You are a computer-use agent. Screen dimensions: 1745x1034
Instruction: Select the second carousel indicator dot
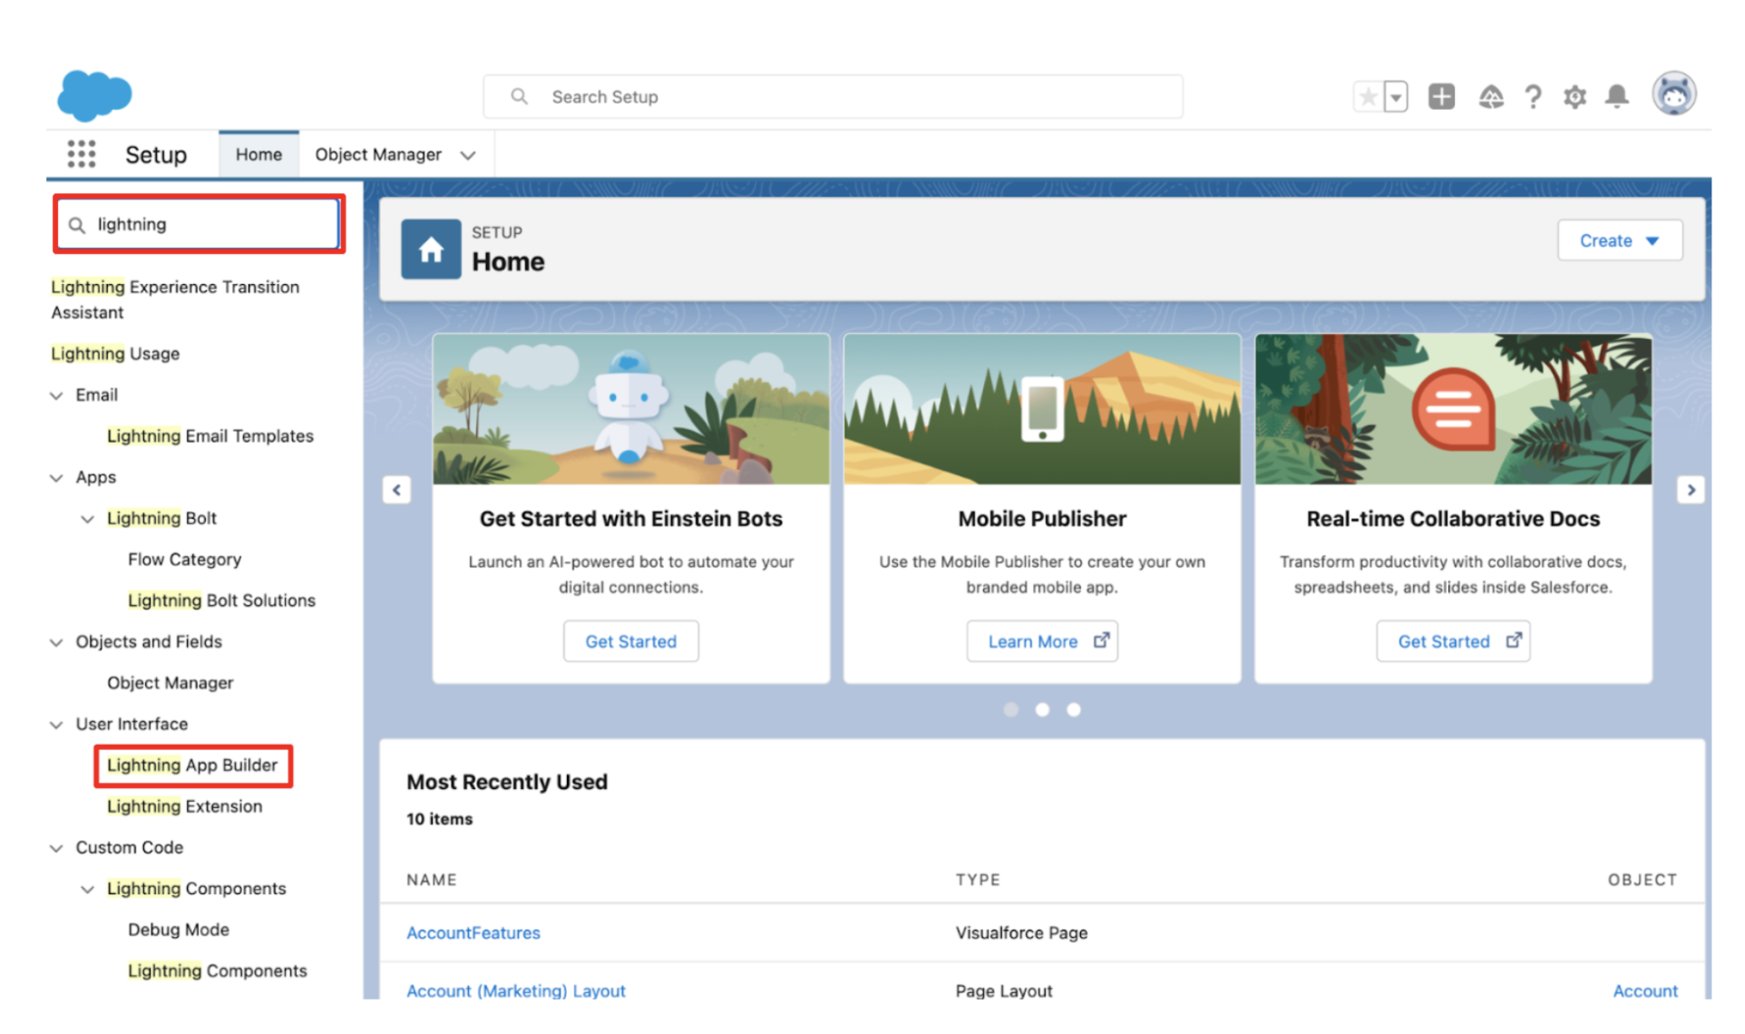(1042, 709)
